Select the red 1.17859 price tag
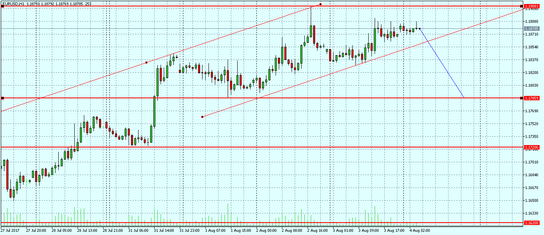 pyautogui.click(x=531, y=98)
